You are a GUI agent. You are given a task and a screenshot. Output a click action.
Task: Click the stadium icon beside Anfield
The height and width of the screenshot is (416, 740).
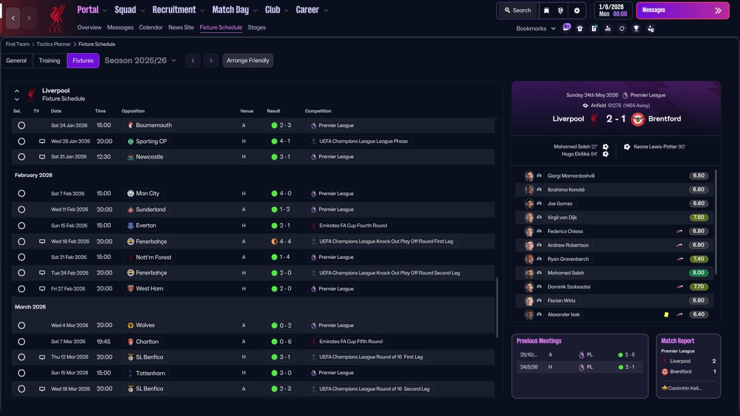[x=586, y=106]
